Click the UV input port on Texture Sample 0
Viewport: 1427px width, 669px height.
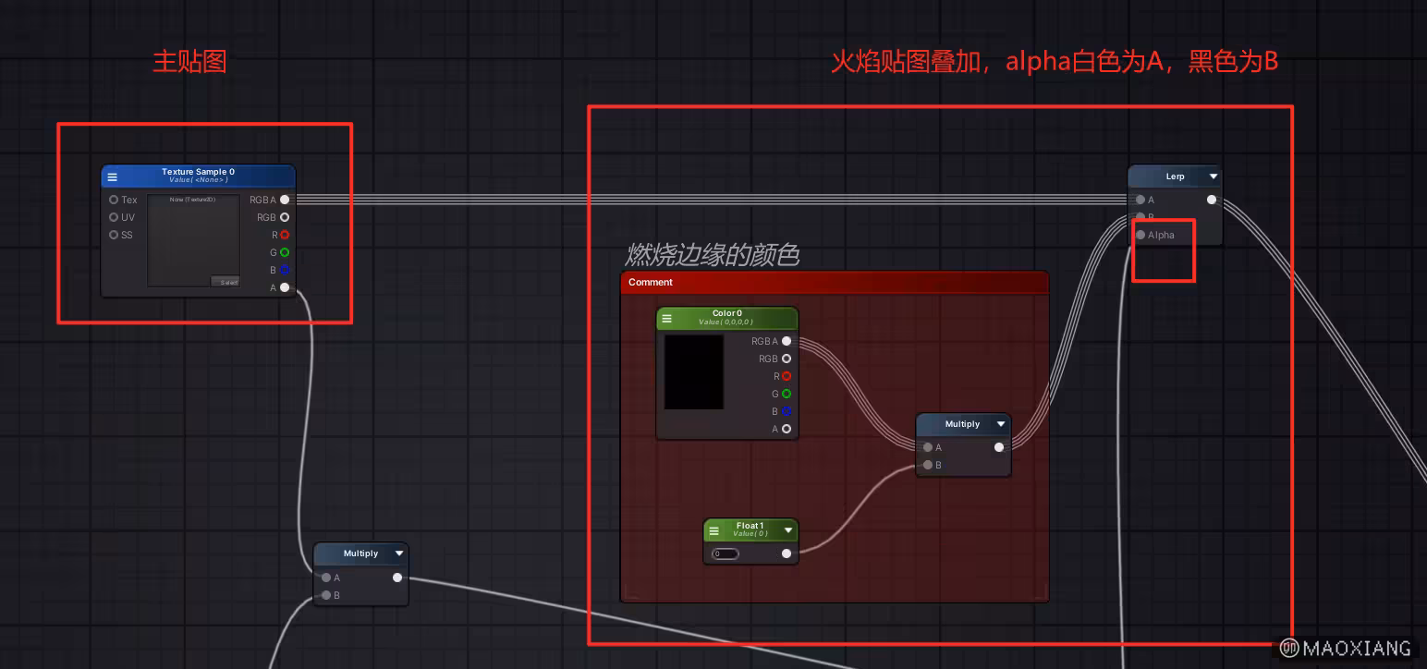tap(114, 217)
